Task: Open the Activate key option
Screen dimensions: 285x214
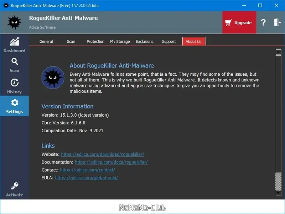Action: pos(14,189)
